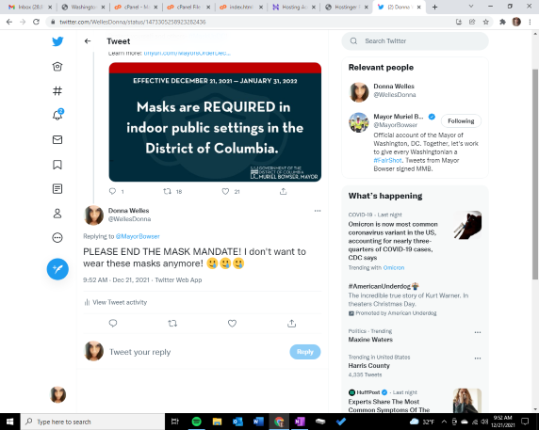539x430 pixels.
Task: Click the Search Twitter field
Action: (x=415, y=41)
